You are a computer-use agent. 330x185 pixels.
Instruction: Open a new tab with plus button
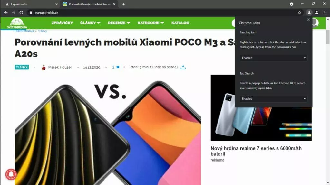tap(123, 4)
